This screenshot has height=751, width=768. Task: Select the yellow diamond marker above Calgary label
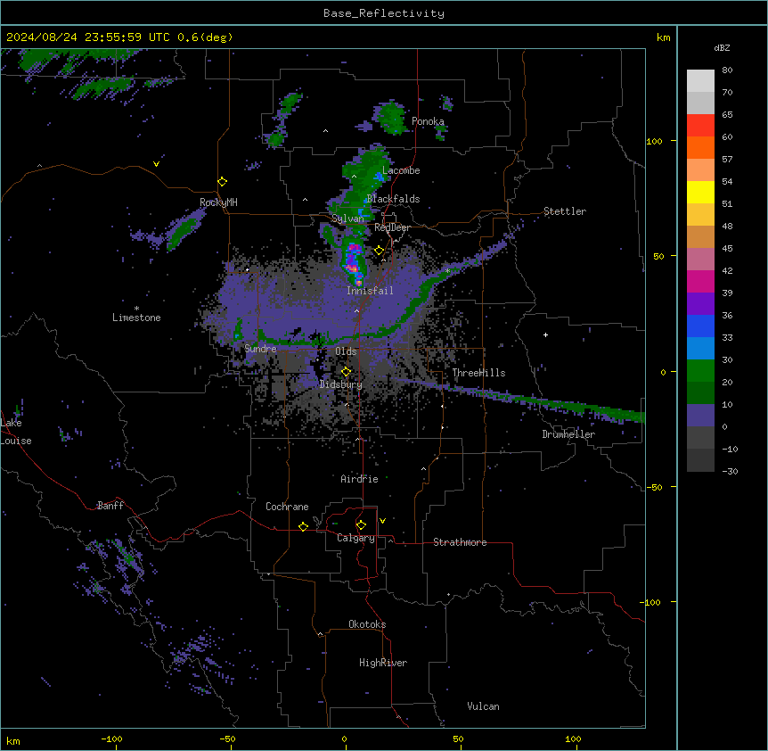[361, 525]
